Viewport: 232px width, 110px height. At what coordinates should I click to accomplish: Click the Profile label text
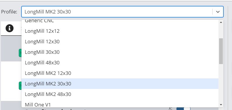pyautogui.click(x=9, y=12)
